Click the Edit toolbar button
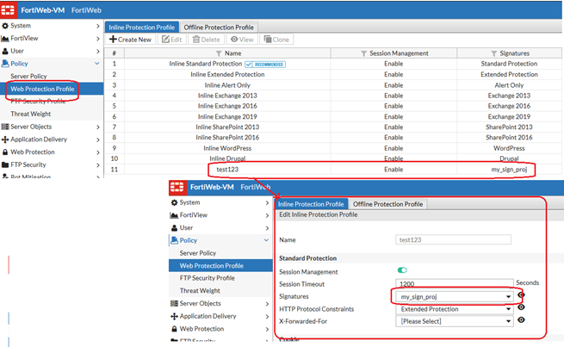 [x=171, y=40]
